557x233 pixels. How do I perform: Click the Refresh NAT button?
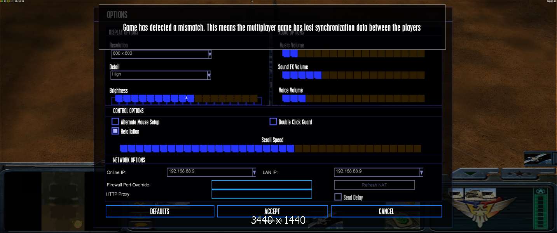(x=374, y=185)
